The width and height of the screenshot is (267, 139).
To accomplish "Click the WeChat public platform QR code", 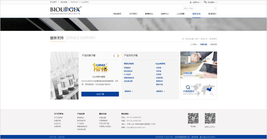I will point(210,118).
